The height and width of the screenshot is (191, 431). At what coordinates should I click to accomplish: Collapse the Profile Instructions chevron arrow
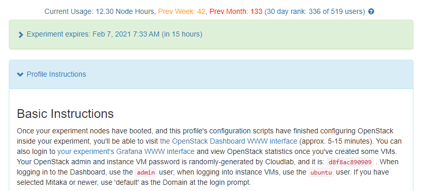click(x=20, y=74)
